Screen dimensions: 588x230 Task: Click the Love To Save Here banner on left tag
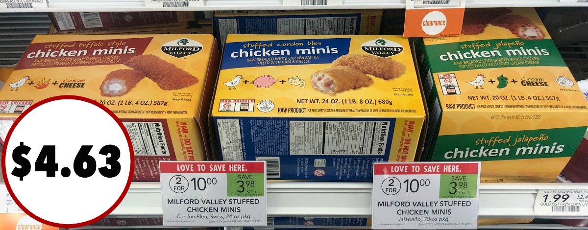(x=213, y=167)
